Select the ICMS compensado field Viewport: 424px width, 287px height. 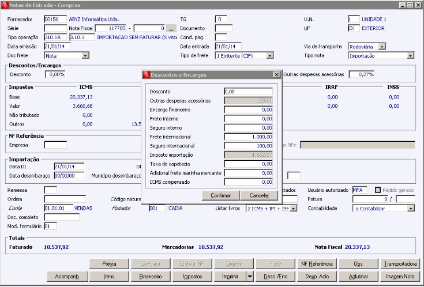(248, 182)
